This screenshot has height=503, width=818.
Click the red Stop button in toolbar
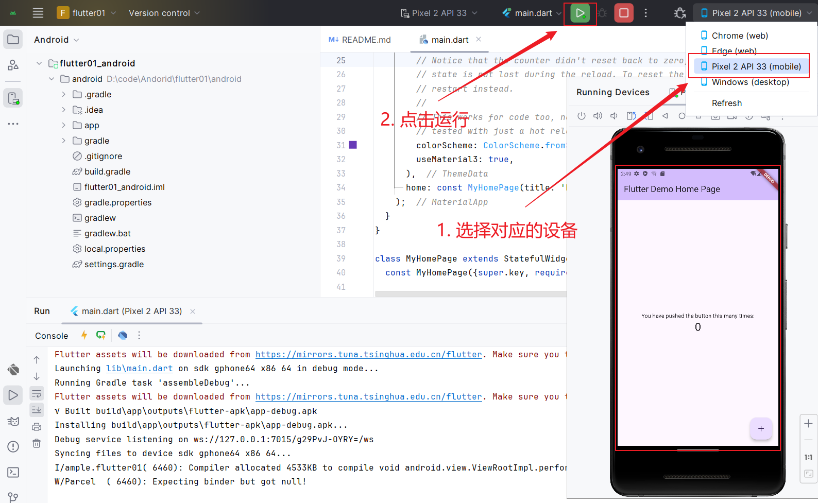point(624,13)
